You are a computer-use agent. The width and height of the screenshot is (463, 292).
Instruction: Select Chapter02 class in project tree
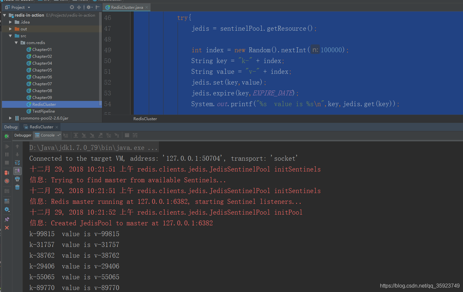(x=42, y=57)
